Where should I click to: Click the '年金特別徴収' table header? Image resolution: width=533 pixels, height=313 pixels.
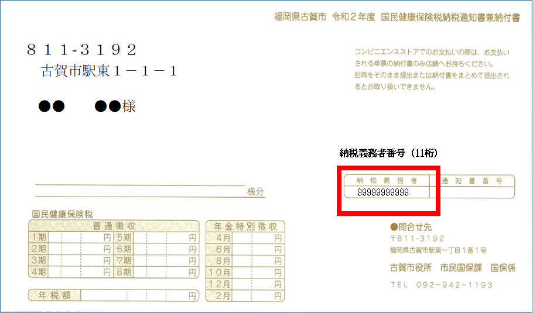coord(245,226)
